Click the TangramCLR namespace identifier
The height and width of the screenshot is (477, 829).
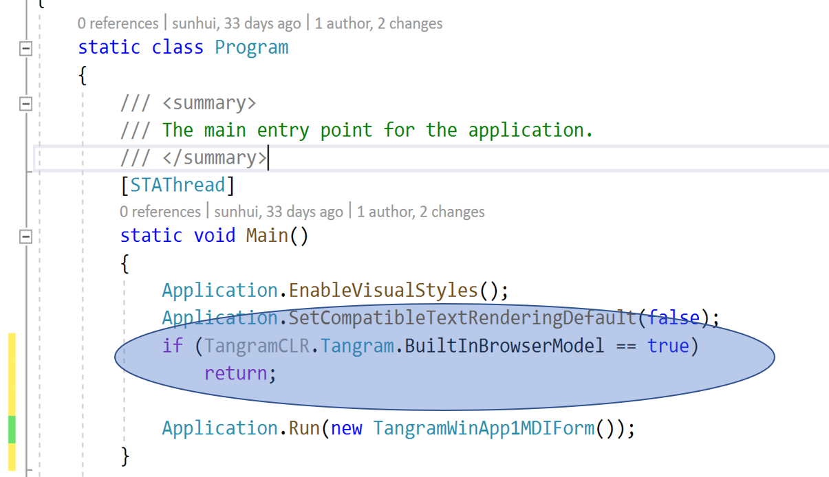tap(257, 345)
